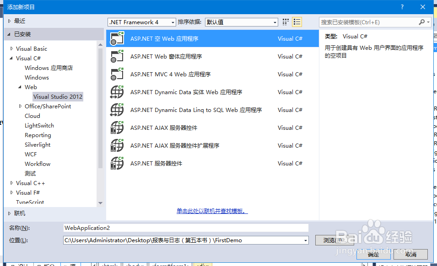This screenshot has height=266, width=437.
Task: Switch to small icons view mode
Action: pos(285,21)
